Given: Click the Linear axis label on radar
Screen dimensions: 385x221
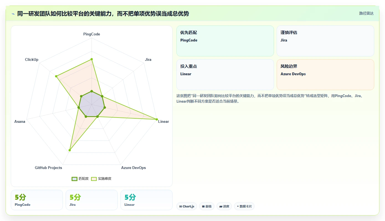Looking at the screenshot, I should coord(163,122).
